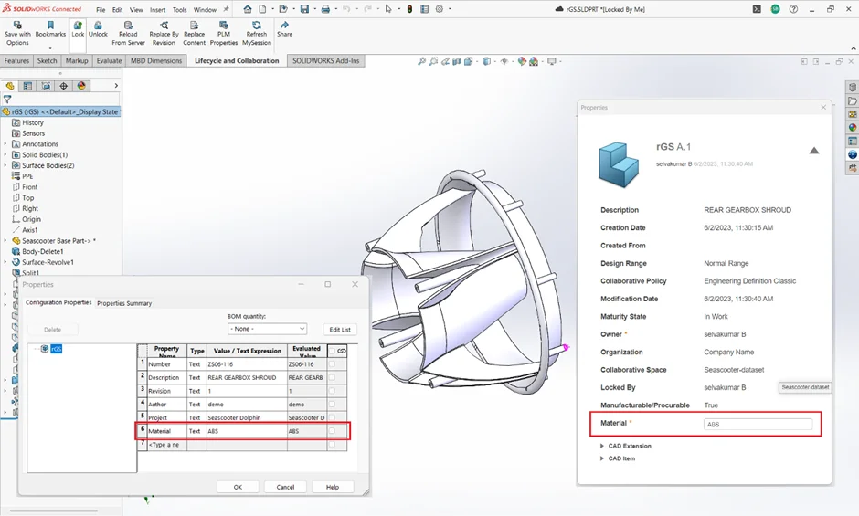Click the Unlock command icon
Image resolution: width=859 pixels, height=516 pixels.
pyautogui.click(x=98, y=26)
